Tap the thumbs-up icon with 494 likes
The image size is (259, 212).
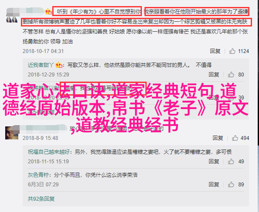click(235, 138)
